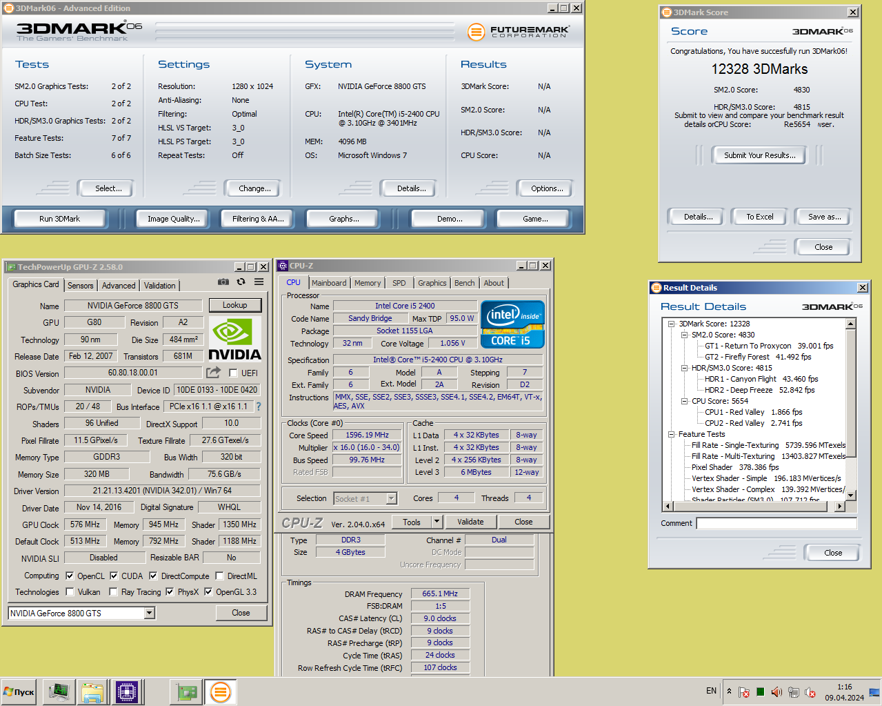Image resolution: width=882 pixels, height=706 pixels.
Task: Collapse HDR/SM3.0 Score: 4815 tree node
Action: click(x=684, y=368)
